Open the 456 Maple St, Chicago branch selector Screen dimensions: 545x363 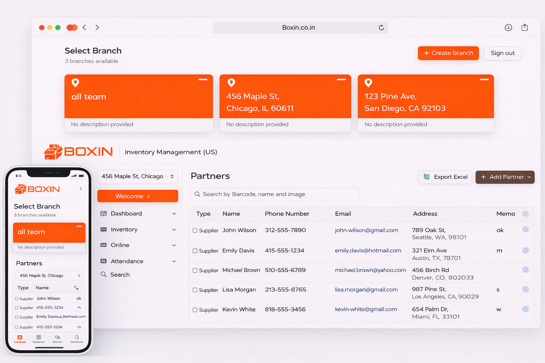pyautogui.click(x=137, y=177)
